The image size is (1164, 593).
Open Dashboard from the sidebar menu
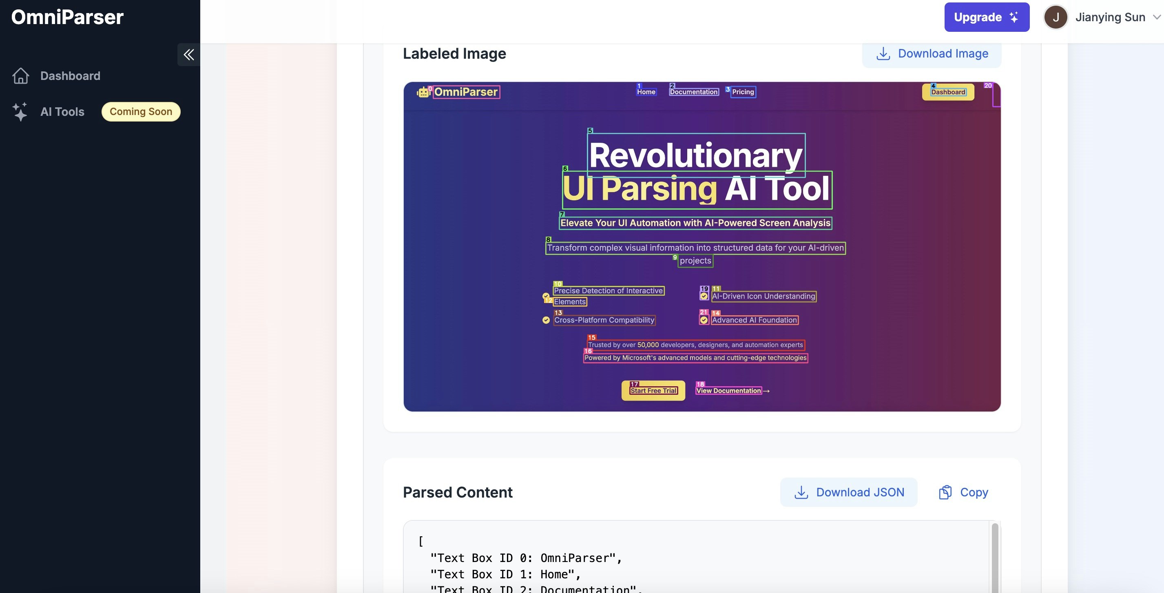(70, 75)
